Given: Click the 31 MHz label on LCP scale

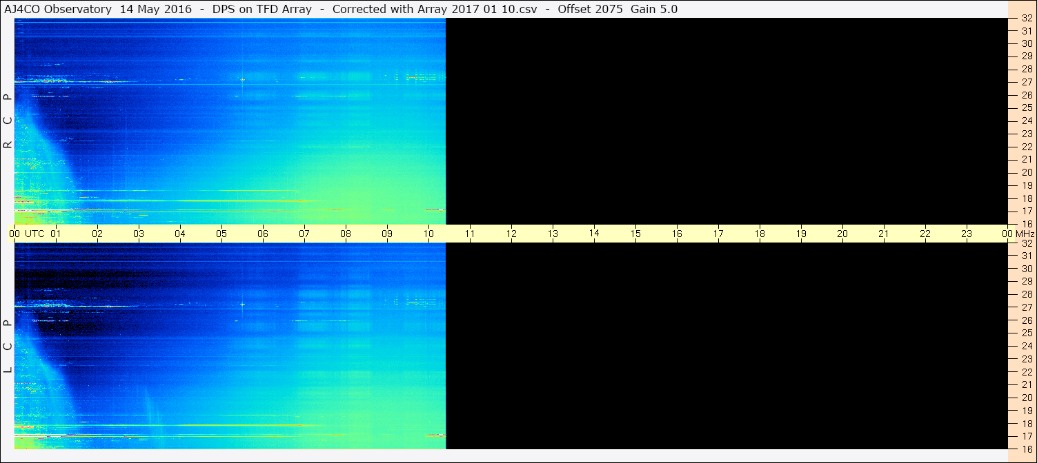Looking at the screenshot, I should coord(1027,256).
